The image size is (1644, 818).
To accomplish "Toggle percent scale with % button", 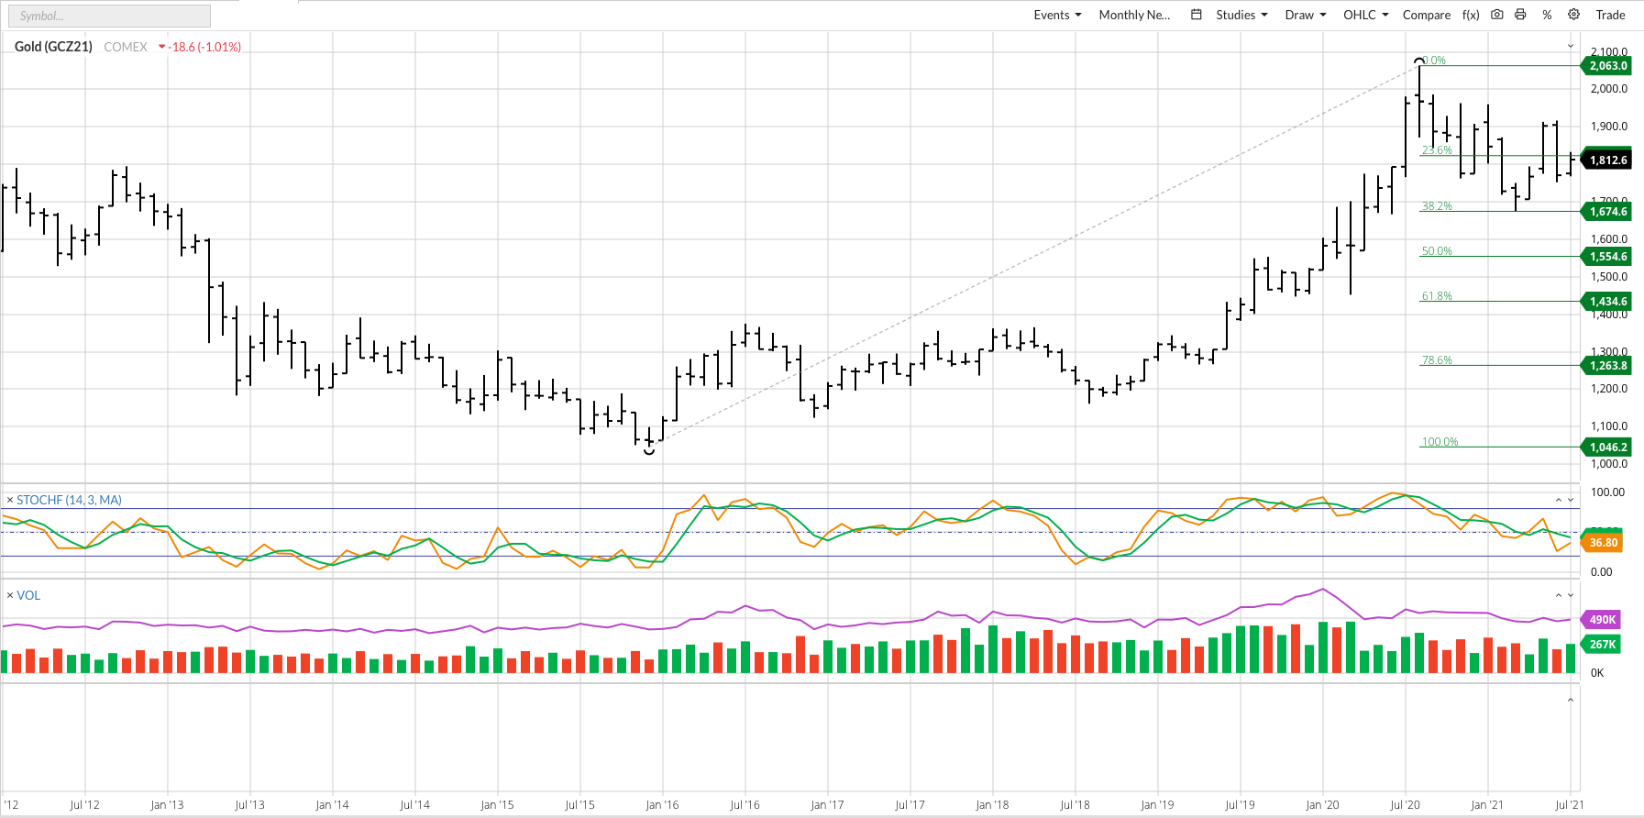I will (1547, 15).
